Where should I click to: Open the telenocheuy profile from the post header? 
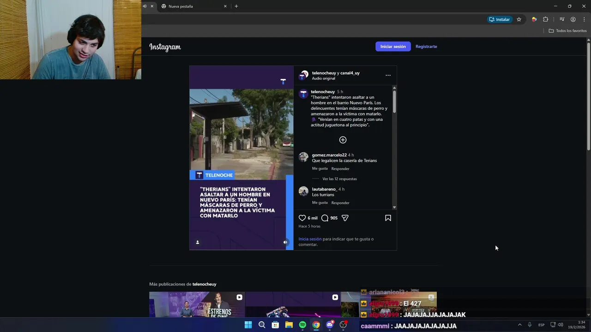324,73
